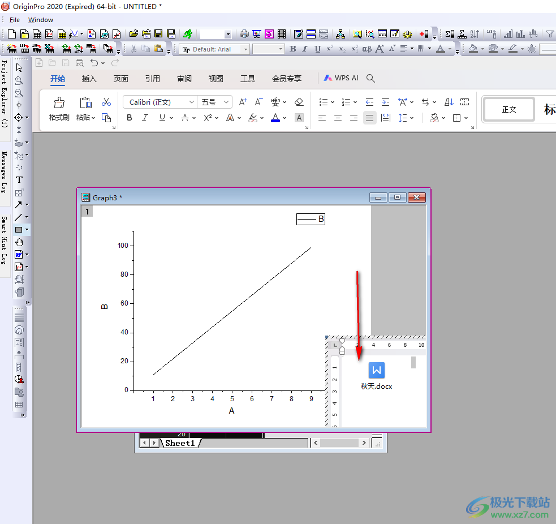556x524 pixels.
Task: Open the 五号 font size dropdown
Action: (226, 102)
